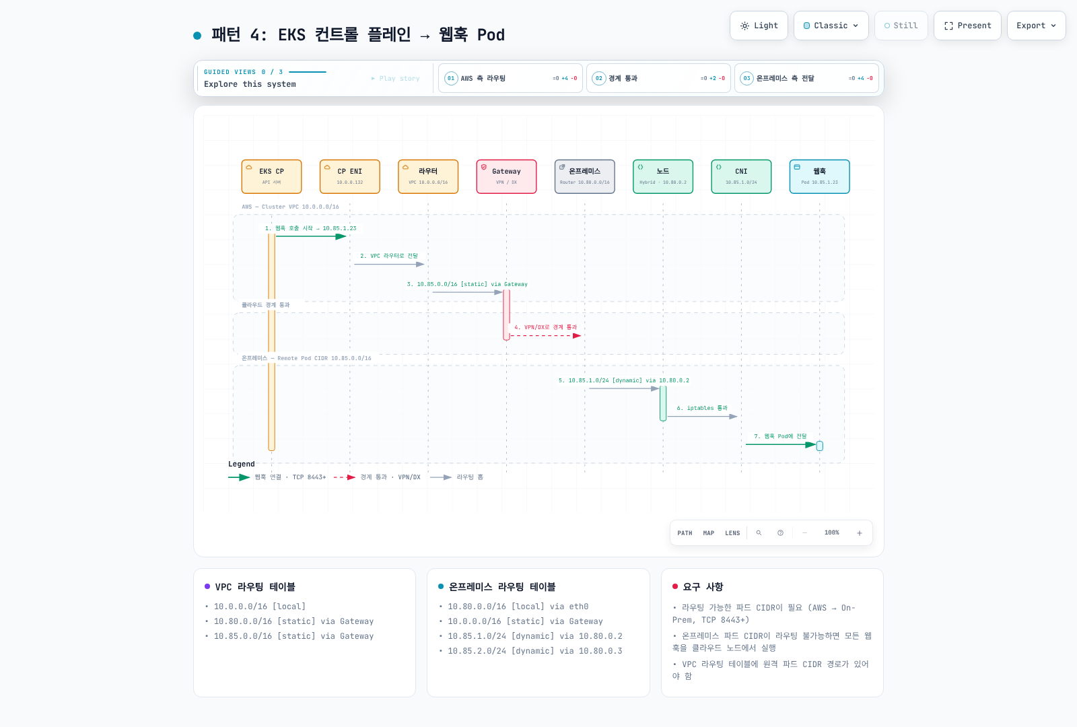Screen dimensions: 1077x727
Task: Activate LENS mode in canvas toolbar
Action: point(732,533)
